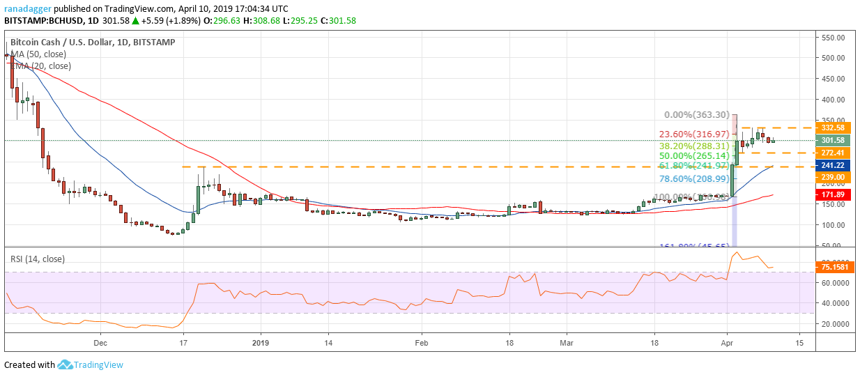Screen dimensions: 860x377
Task: Select the Fibonacci level '23.60%(316.97)'
Action: tap(693, 134)
